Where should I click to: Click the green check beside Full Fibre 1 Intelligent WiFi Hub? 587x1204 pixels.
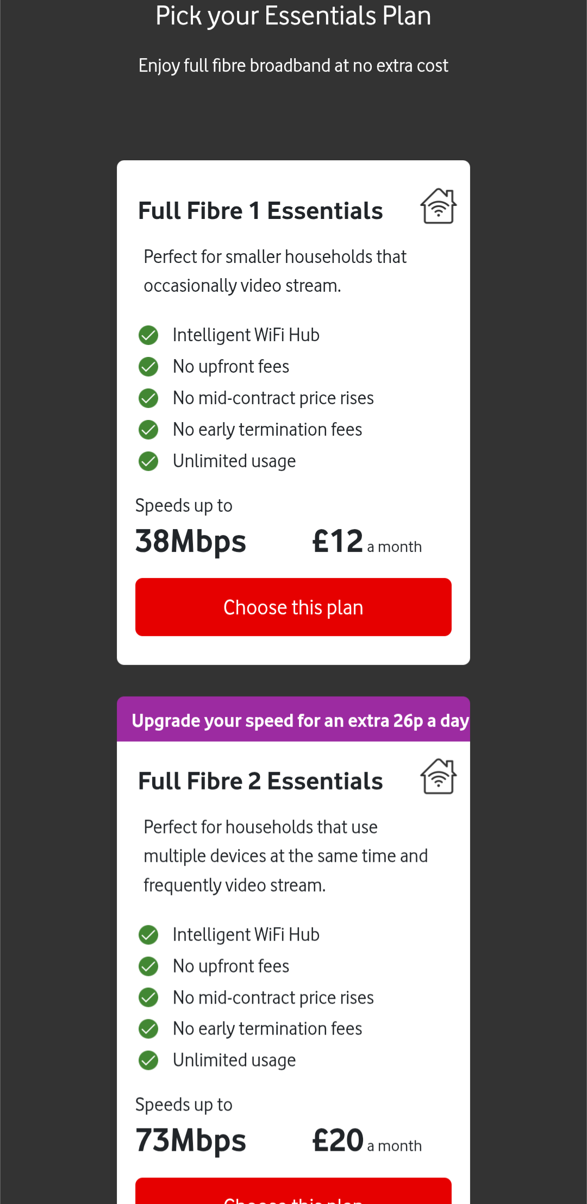(x=148, y=335)
